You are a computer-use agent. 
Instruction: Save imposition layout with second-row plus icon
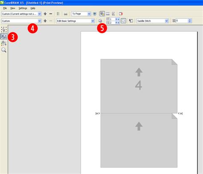pos(45,21)
